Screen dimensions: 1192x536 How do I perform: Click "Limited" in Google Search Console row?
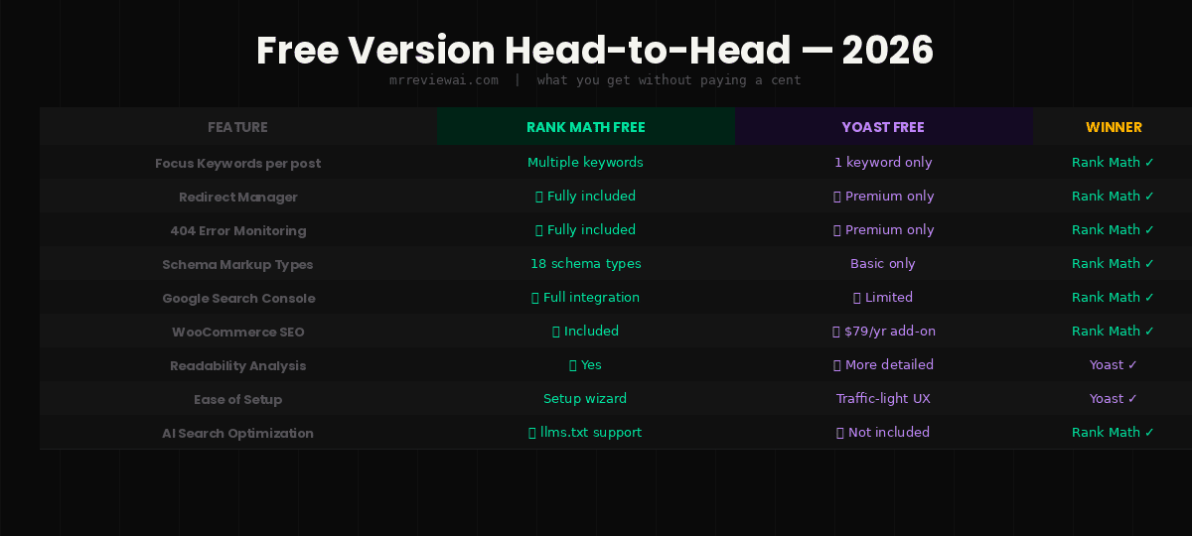(x=883, y=297)
